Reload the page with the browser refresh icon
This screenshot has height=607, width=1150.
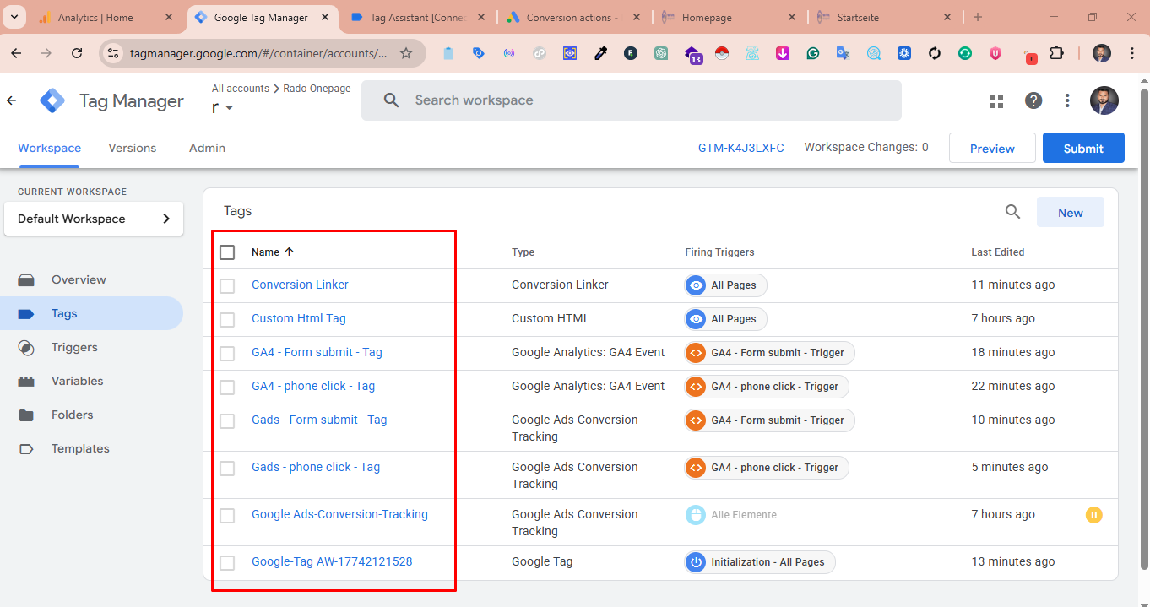tap(77, 53)
